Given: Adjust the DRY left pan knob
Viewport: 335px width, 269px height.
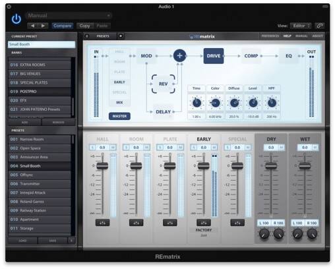Looking at the screenshot, I should [x=264, y=234].
